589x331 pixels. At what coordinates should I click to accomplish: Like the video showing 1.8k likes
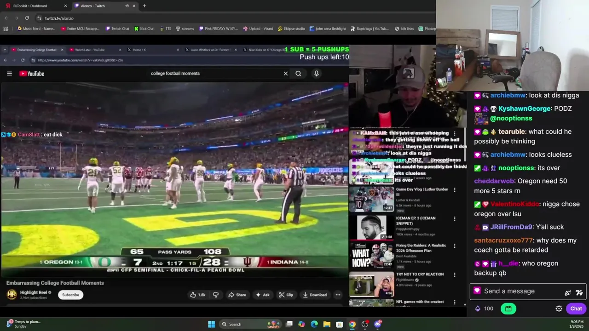pyautogui.click(x=198, y=295)
